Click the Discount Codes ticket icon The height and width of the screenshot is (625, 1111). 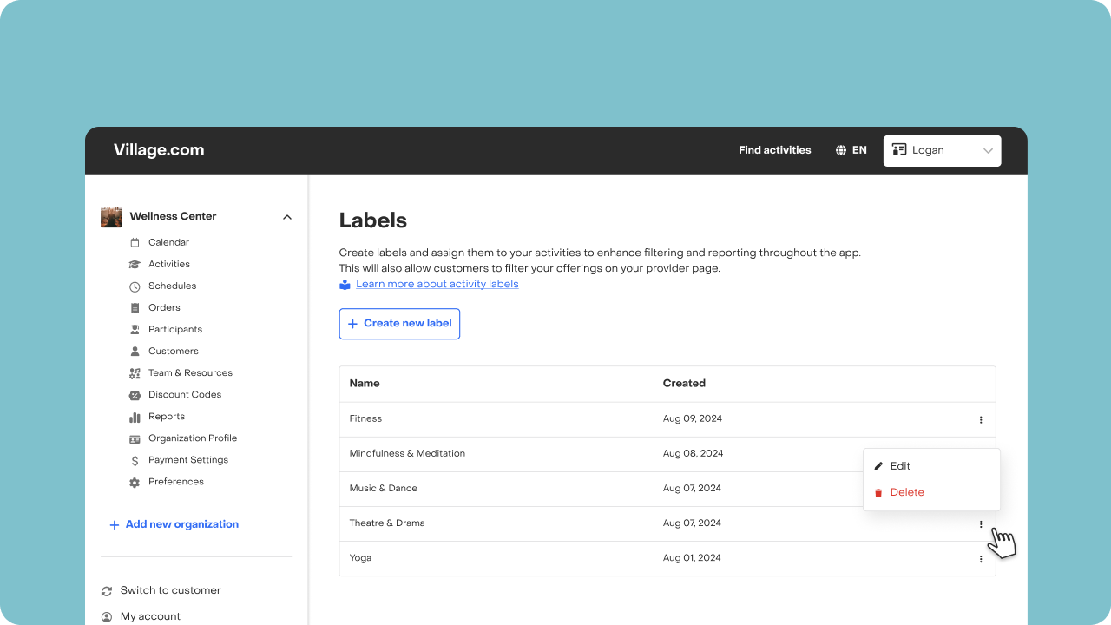(x=135, y=395)
